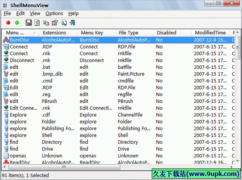Screen dimensions: 242x180
Task: Click the edit PBrush row icon
Action: coord(6,101)
